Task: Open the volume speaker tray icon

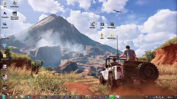Action: pos(163,97)
